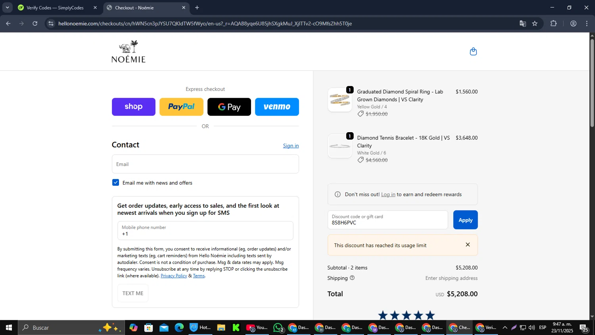
Task: Open the notification center icon
Action: (584, 328)
